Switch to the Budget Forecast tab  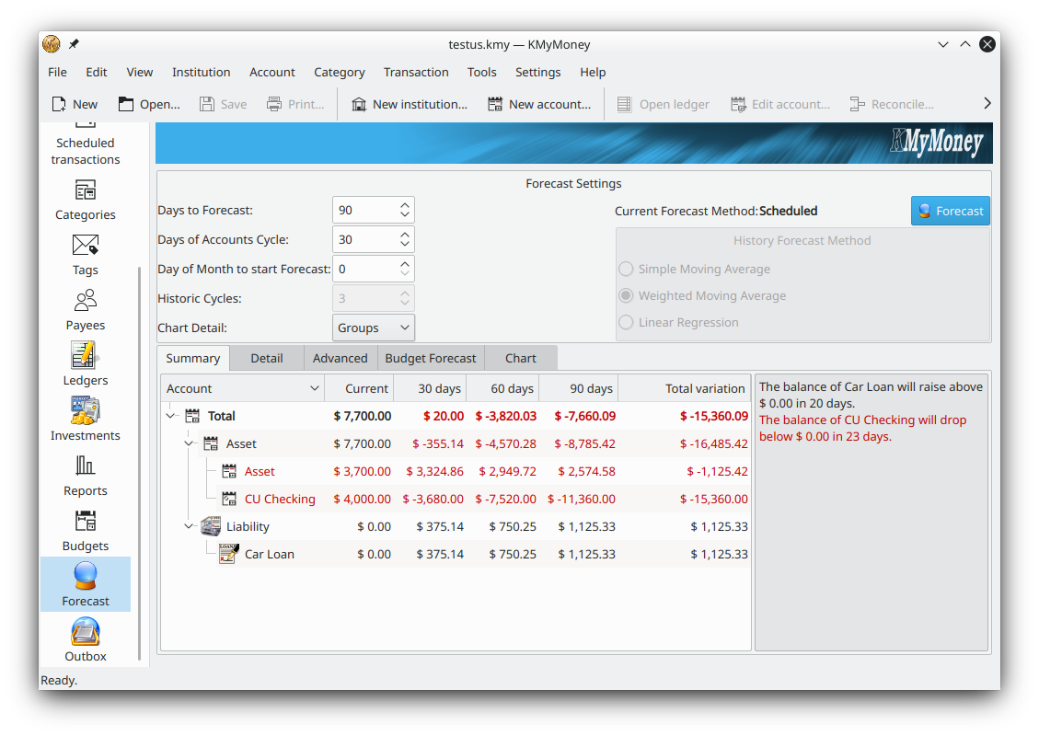tap(430, 358)
